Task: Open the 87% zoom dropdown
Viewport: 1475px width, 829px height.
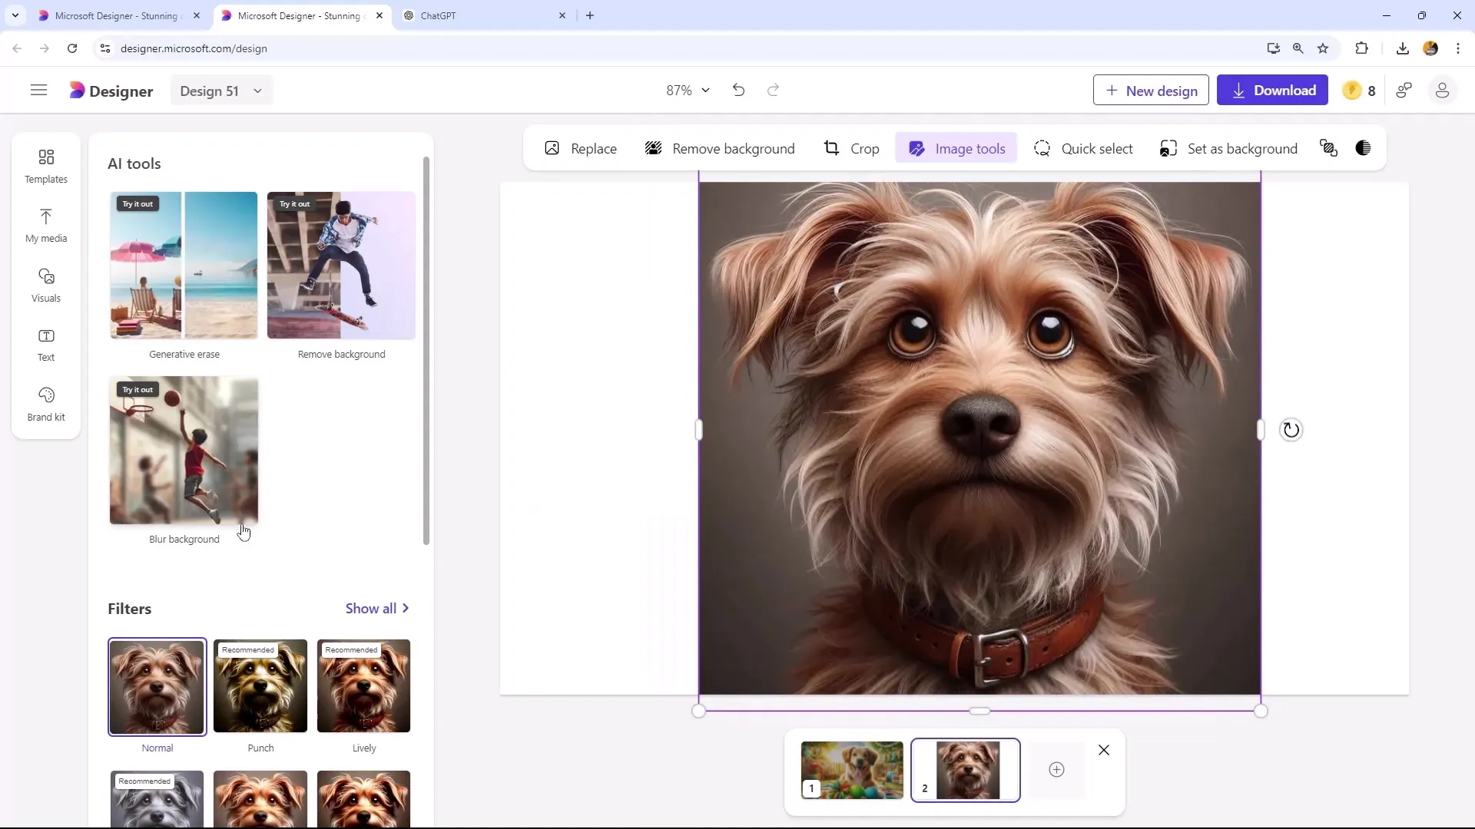Action: (x=688, y=91)
